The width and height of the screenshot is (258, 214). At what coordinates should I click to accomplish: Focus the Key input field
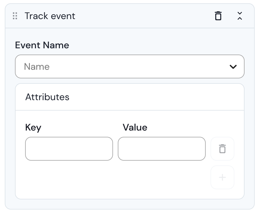pos(69,149)
